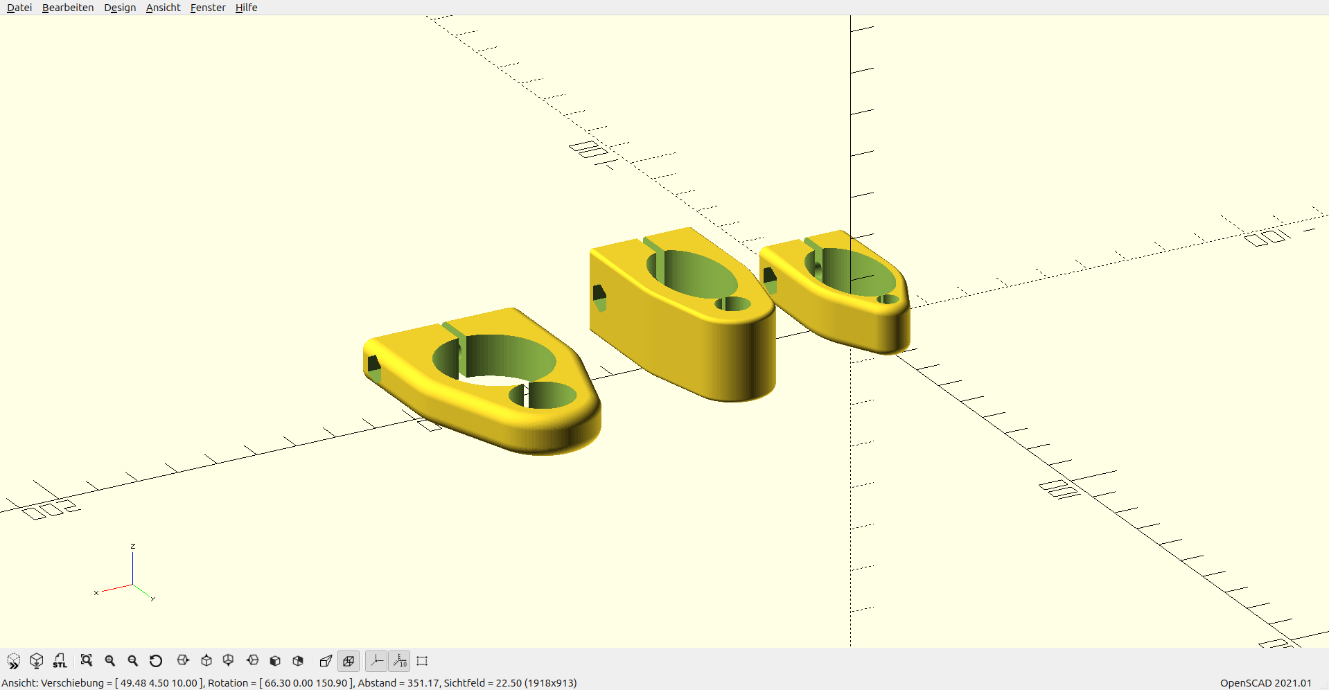
Task: Export the model as STL
Action: [60, 661]
